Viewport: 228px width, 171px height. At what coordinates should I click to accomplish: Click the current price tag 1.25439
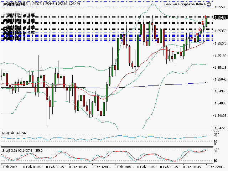click(x=221, y=17)
